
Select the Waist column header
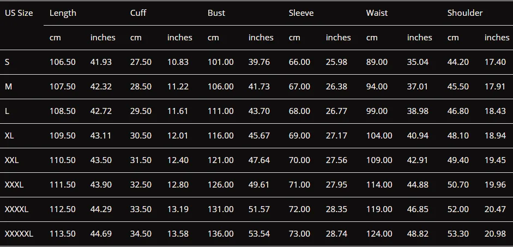pyautogui.click(x=377, y=13)
